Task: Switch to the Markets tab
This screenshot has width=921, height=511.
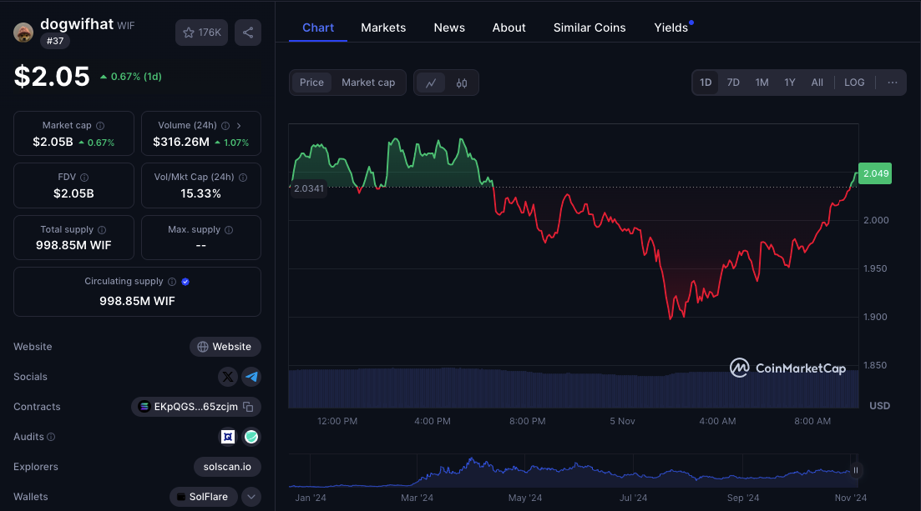Action: pos(383,28)
